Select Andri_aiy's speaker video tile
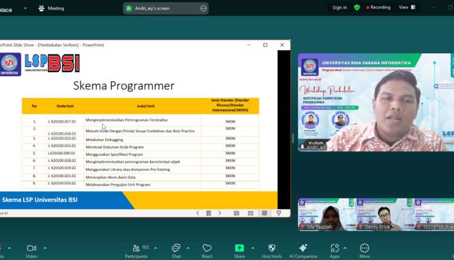The image size is (454, 260). [x=376, y=102]
